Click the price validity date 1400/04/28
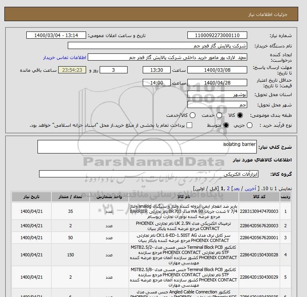The image size is (307, 297). pyautogui.click(x=217, y=83)
